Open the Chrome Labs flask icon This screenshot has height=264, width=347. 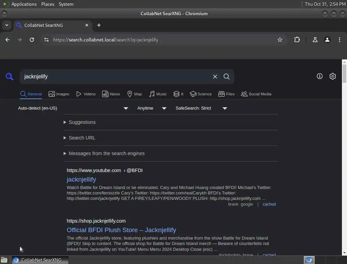pos(315,40)
